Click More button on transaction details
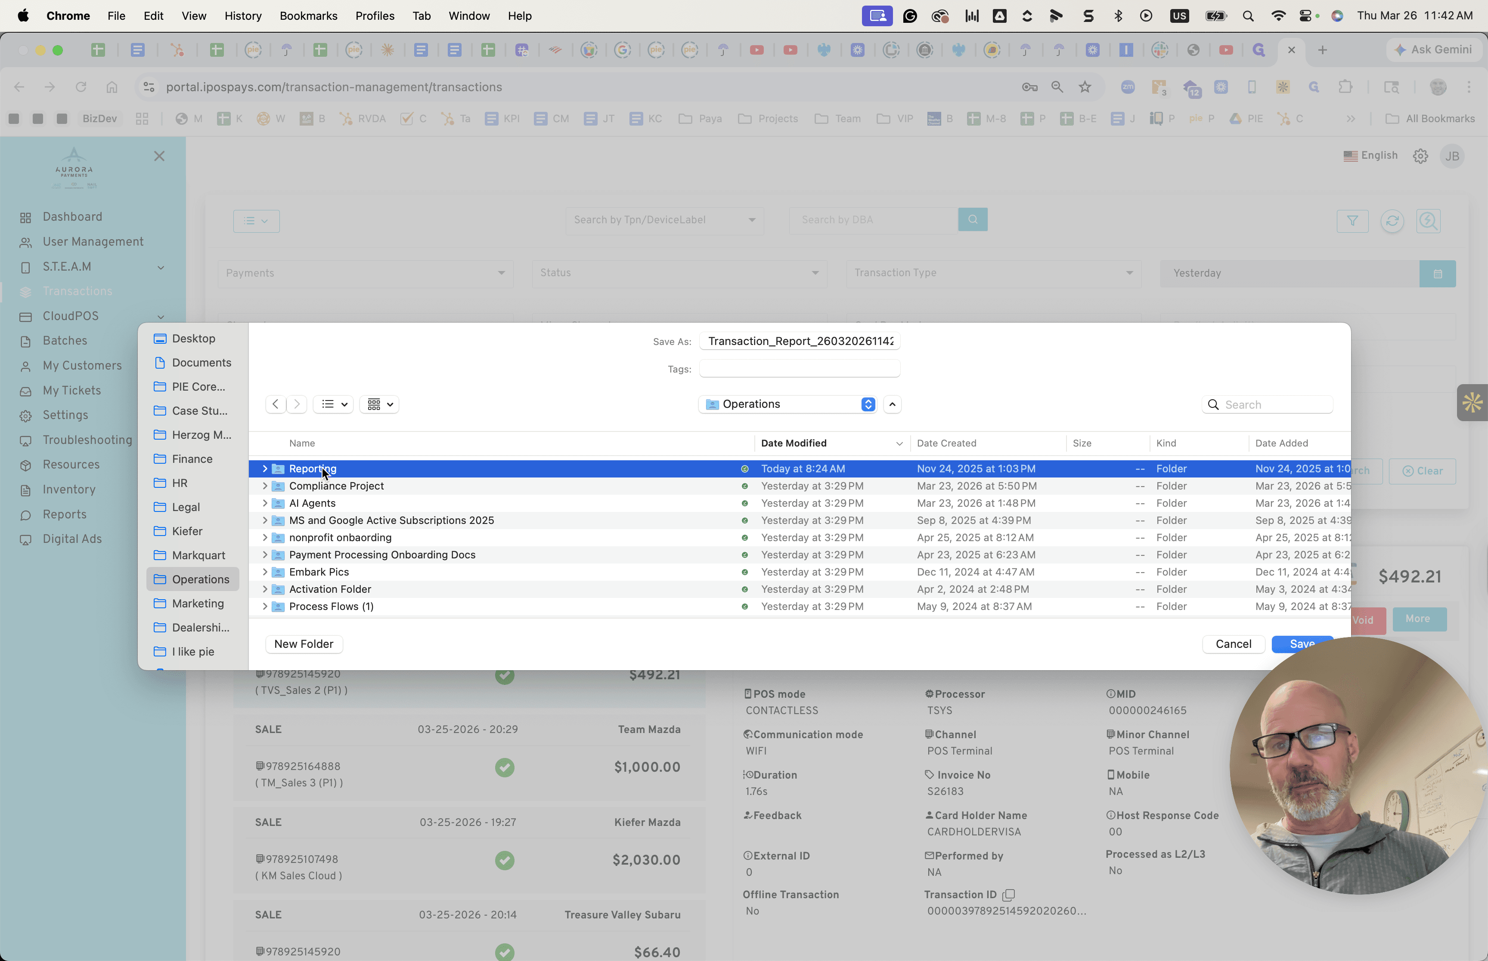Viewport: 1488px width, 961px height. click(x=1419, y=619)
